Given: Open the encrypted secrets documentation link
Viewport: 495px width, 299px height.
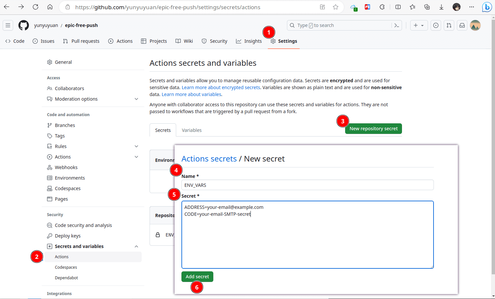Looking at the screenshot, I should 221,87.
